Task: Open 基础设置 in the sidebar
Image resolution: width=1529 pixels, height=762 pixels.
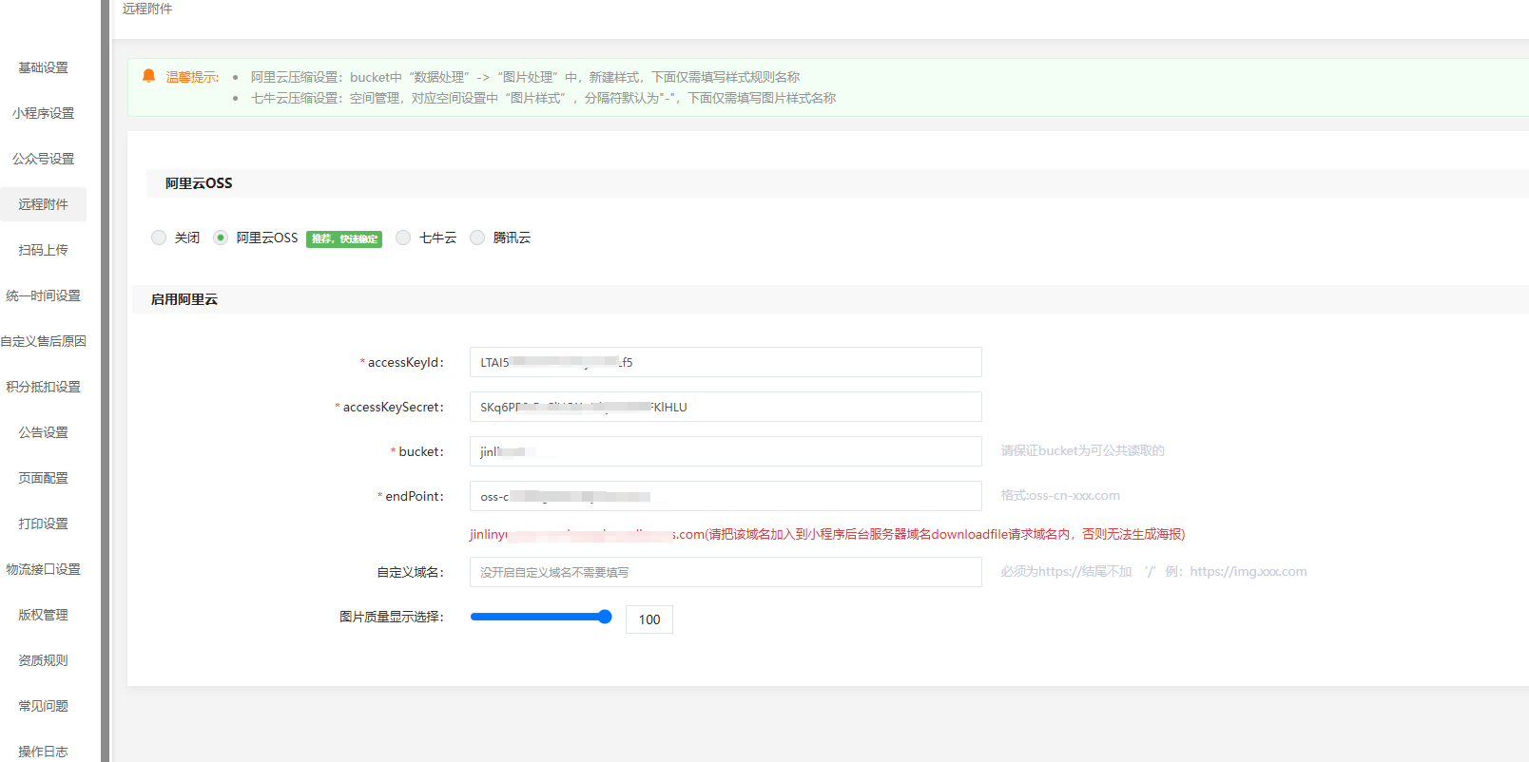Action: tap(44, 67)
